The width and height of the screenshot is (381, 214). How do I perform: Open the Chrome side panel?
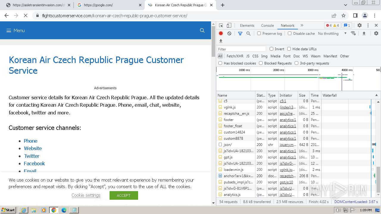coord(355,15)
